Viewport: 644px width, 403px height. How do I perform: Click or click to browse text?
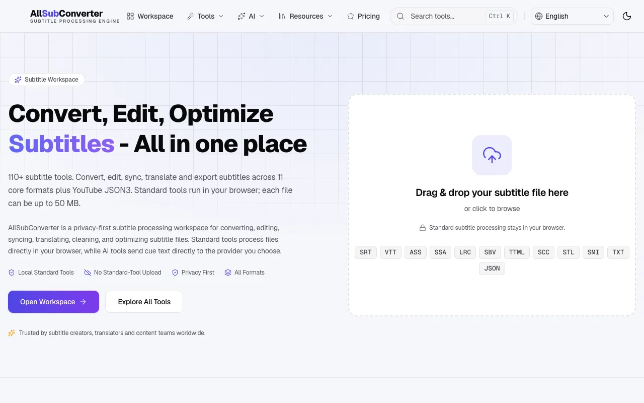[x=492, y=209]
